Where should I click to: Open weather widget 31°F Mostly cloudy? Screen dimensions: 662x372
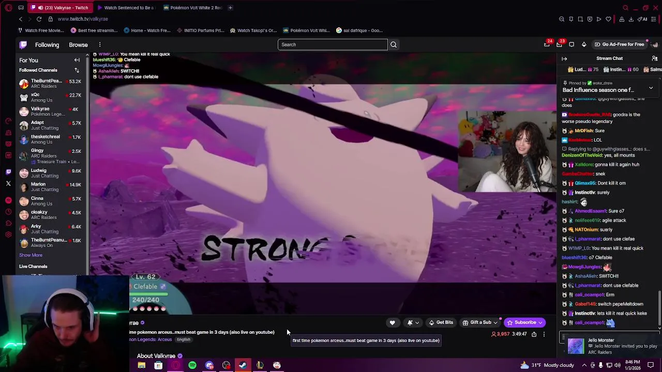click(x=547, y=365)
